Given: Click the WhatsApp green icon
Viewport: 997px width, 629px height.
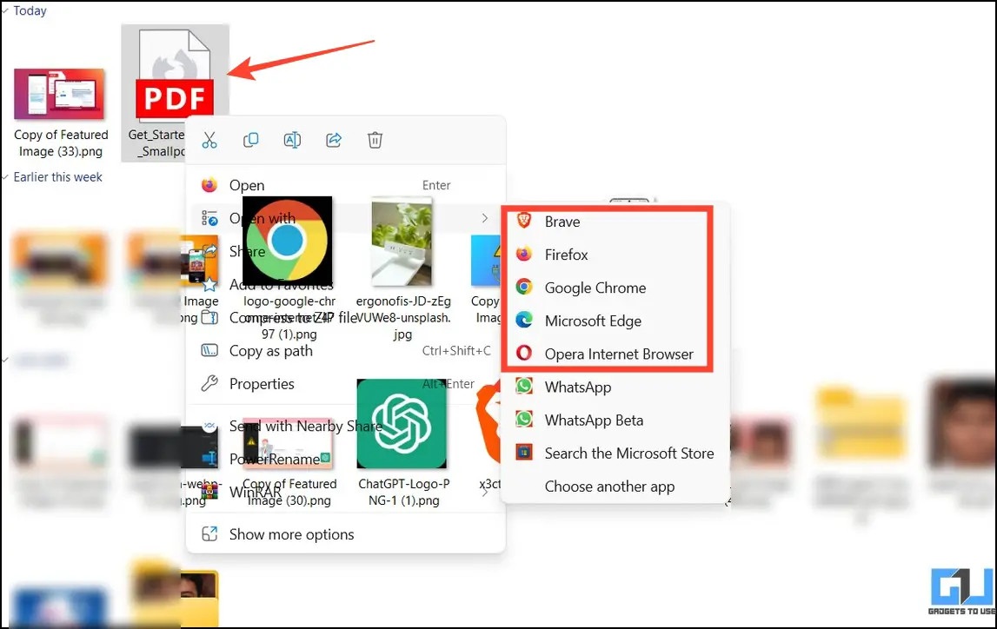Looking at the screenshot, I should pyautogui.click(x=524, y=386).
